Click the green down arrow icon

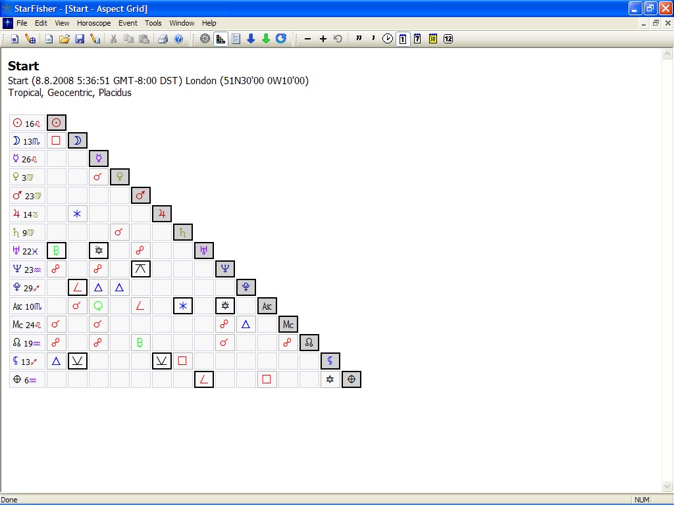tap(266, 39)
